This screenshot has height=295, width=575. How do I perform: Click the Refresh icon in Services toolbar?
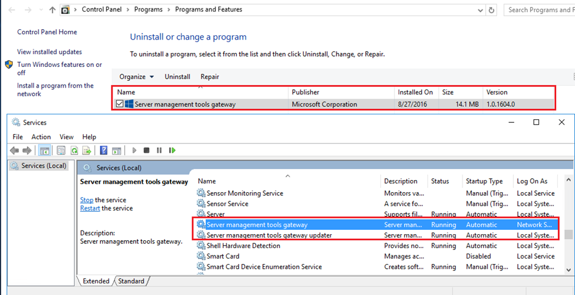pyautogui.click(x=74, y=150)
